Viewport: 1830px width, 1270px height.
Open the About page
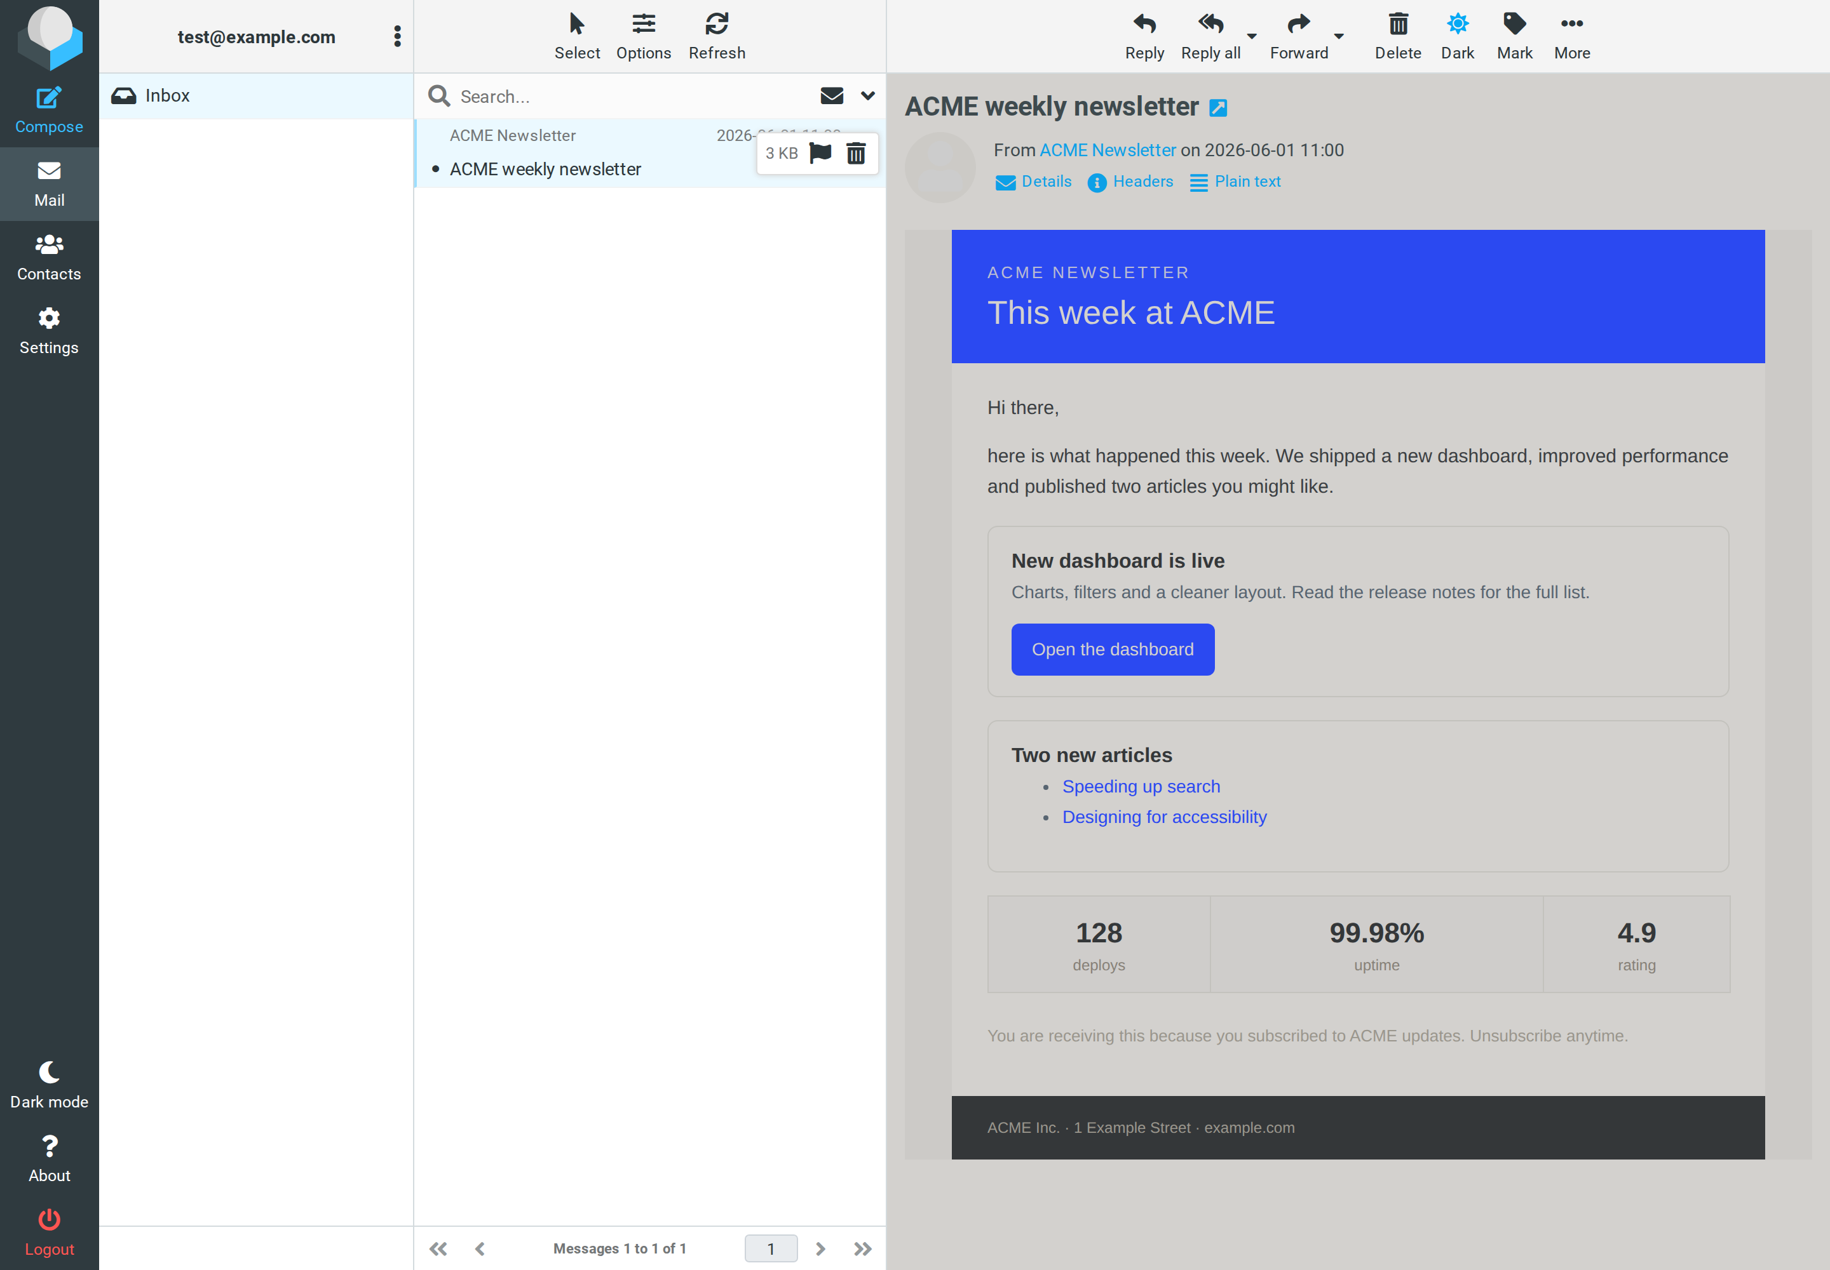(48, 1160)
